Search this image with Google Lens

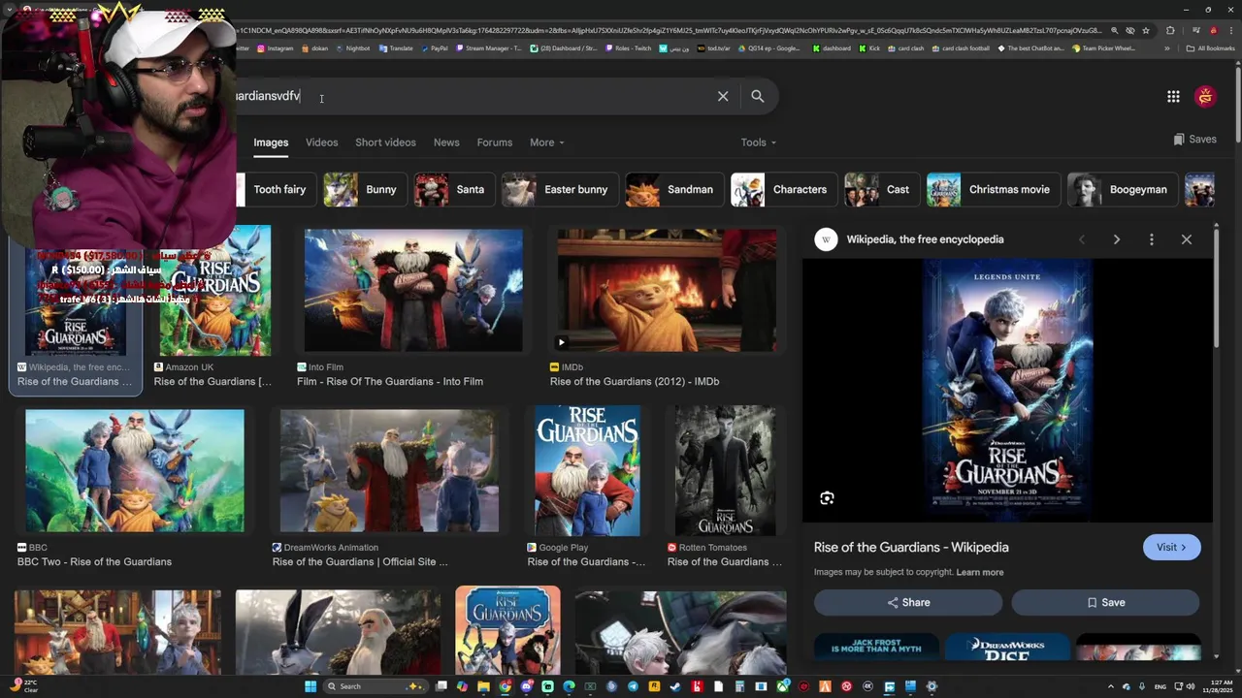coord(827,498)
